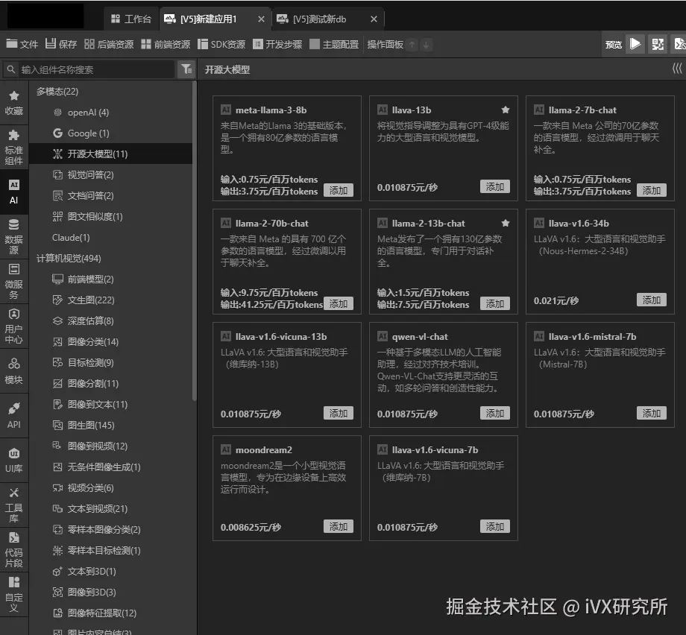Toggle favorite on llama-2-13b-chat
The image size is (686, 635).
506,222
